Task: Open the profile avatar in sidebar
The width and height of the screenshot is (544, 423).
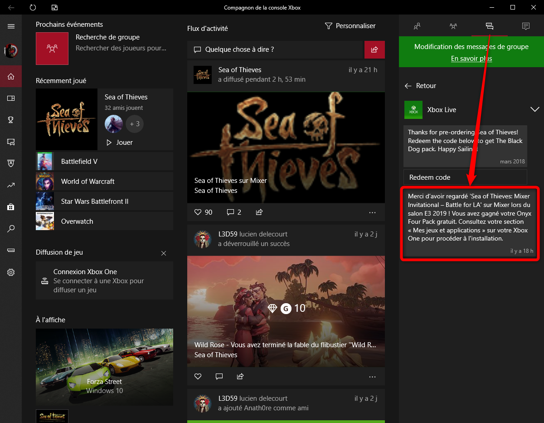Action: [11, 51]
